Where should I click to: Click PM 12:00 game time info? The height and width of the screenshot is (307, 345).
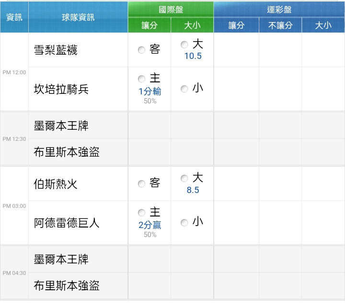point(14,72)
